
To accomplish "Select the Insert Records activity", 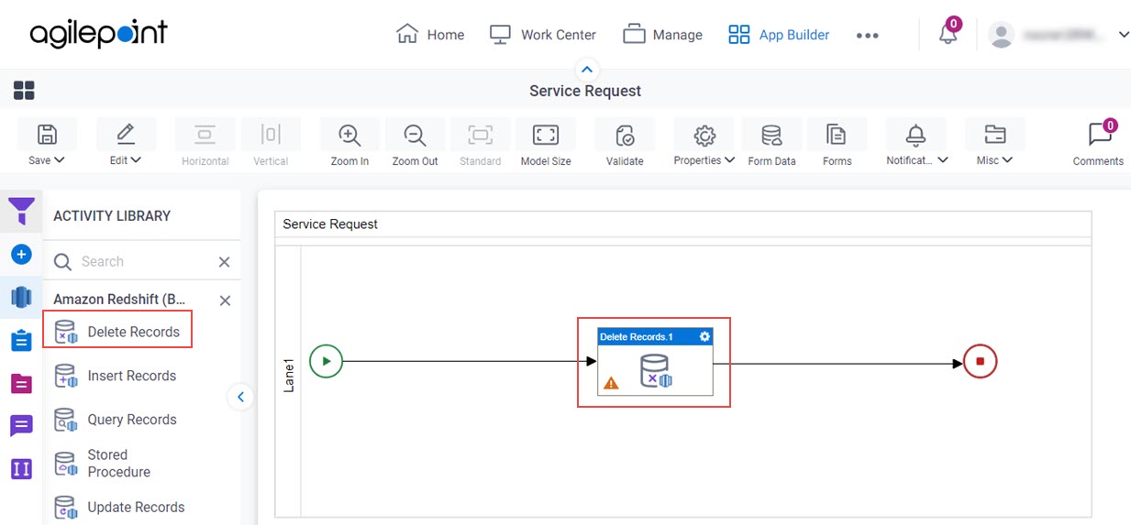I will click(116, 376).
